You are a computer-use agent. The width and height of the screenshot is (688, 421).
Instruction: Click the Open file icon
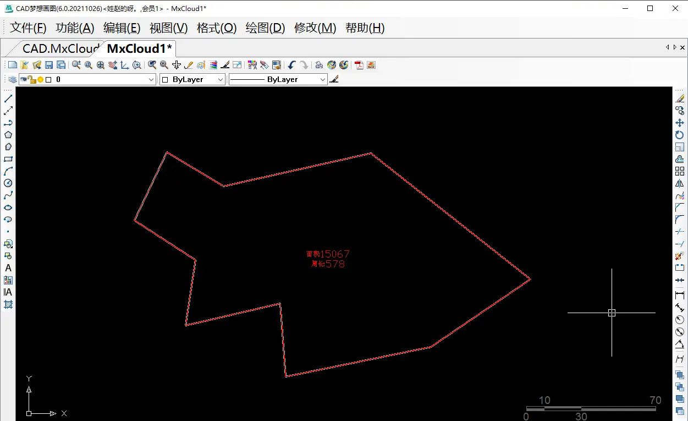coord(24,65)
